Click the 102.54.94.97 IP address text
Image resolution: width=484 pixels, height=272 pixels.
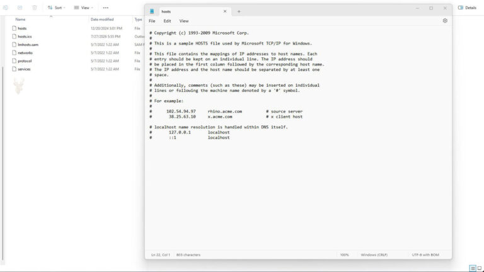[x=181, y=111]
